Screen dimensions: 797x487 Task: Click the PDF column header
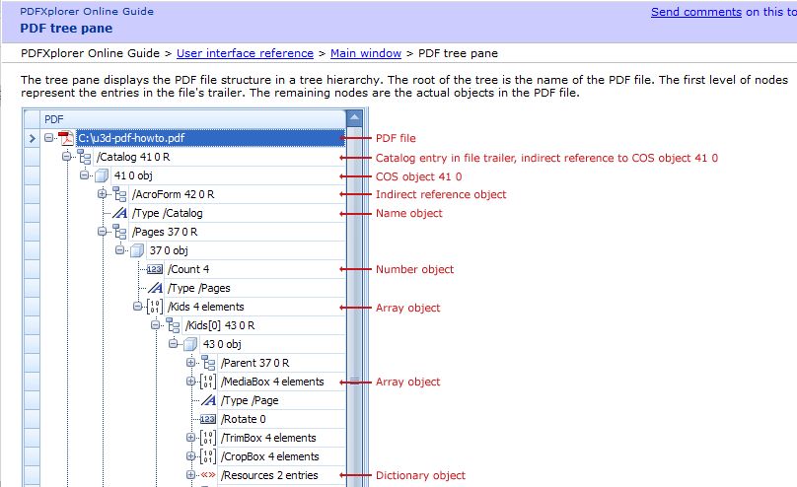[193, 119]
